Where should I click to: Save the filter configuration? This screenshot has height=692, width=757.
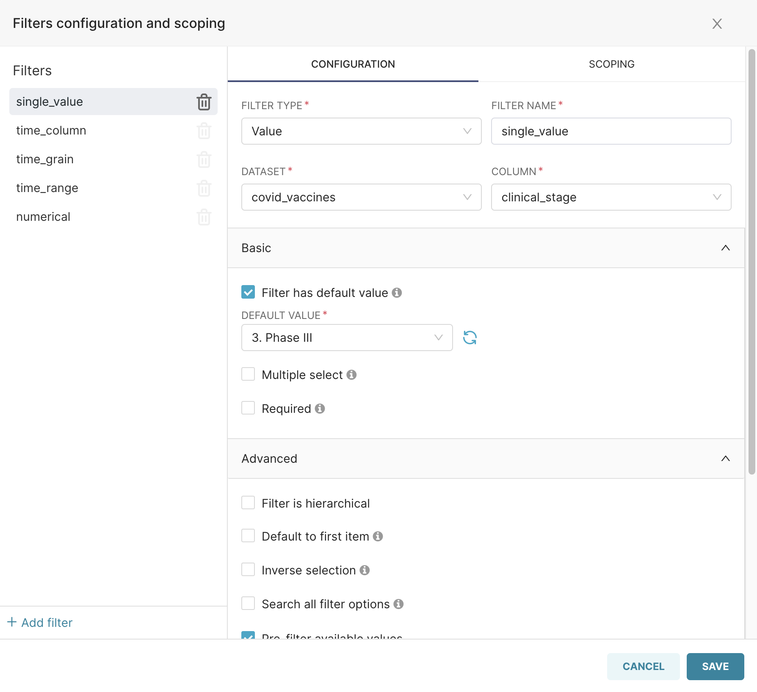pos(715,667)
